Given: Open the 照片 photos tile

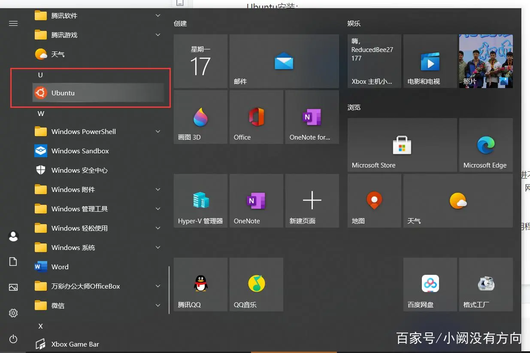Looking at the screenshot, I should coord(486,61).
